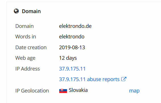
Task: Click the globe icon beside Domain heading
Action: coord(16,11)
